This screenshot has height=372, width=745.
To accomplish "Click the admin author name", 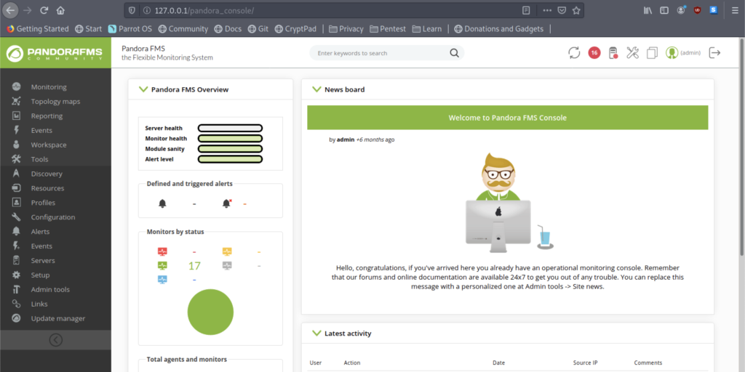I will 346,139.
